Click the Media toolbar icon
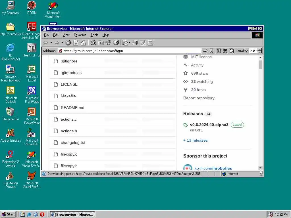This screenshot has width=291, height=218. coord(108,43)
